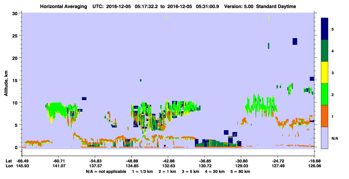349x179 pixels.
Task: Click the orange level 1 legend swatch
Action: [325, 116]
